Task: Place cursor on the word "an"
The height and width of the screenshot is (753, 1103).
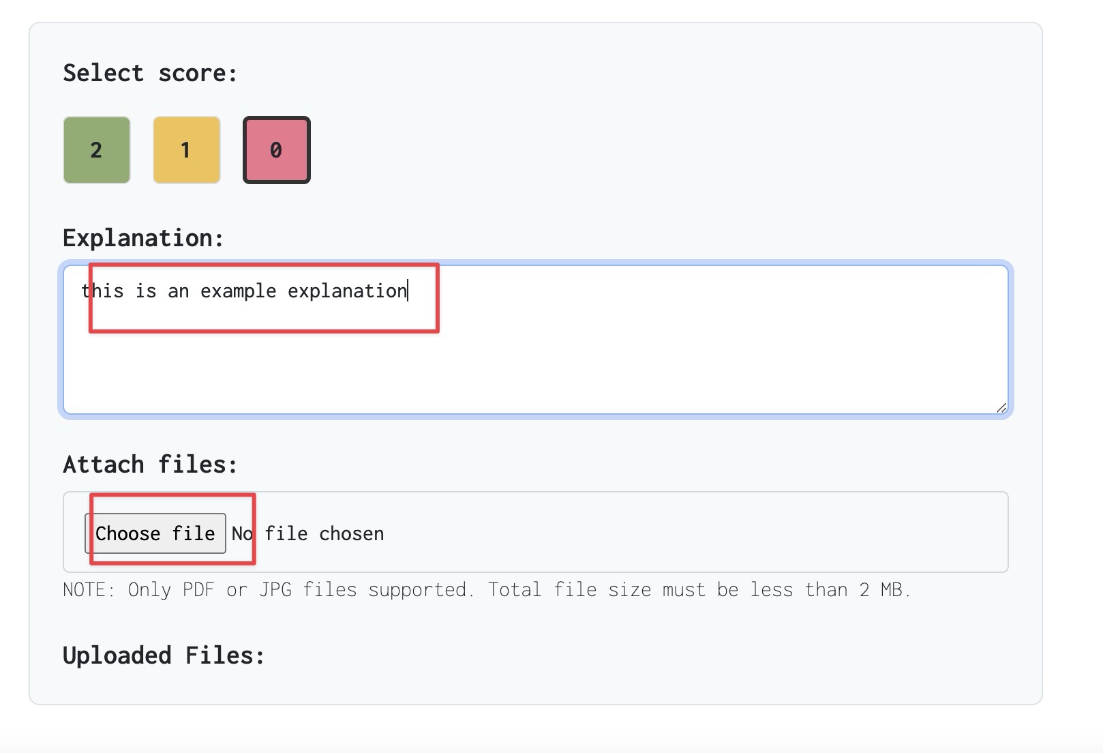Action: [x=178, y=291]
